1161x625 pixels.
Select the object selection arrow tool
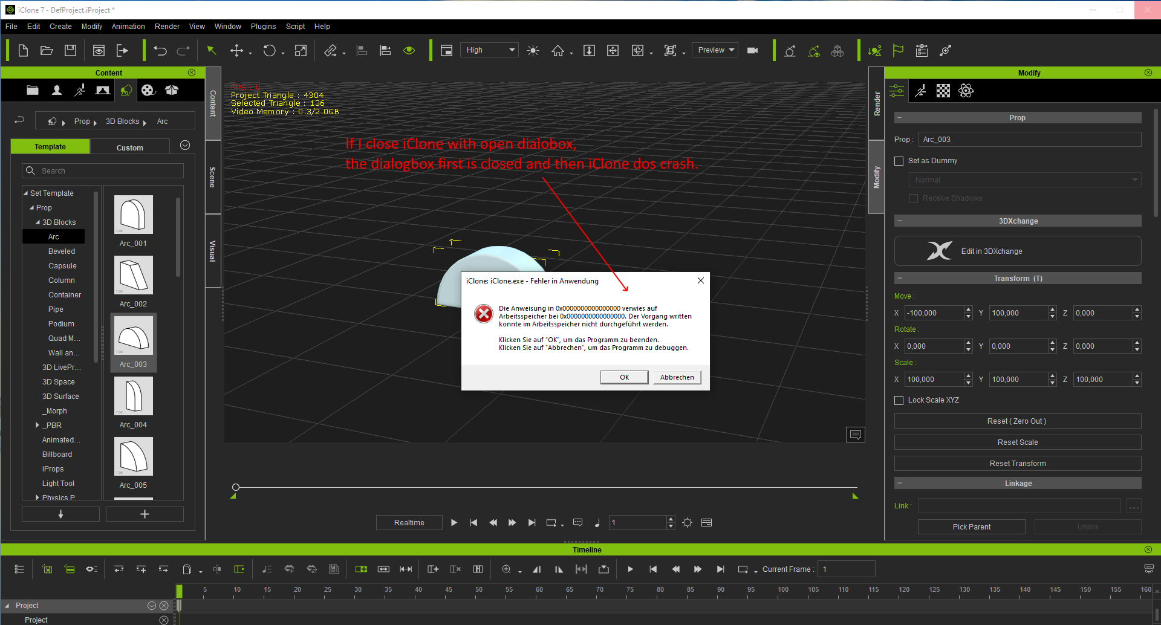point(211,50)
